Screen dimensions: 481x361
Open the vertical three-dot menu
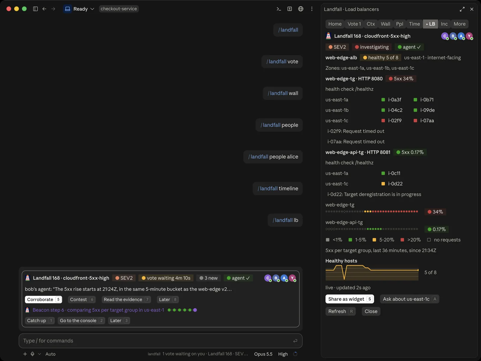coord(312,9)
